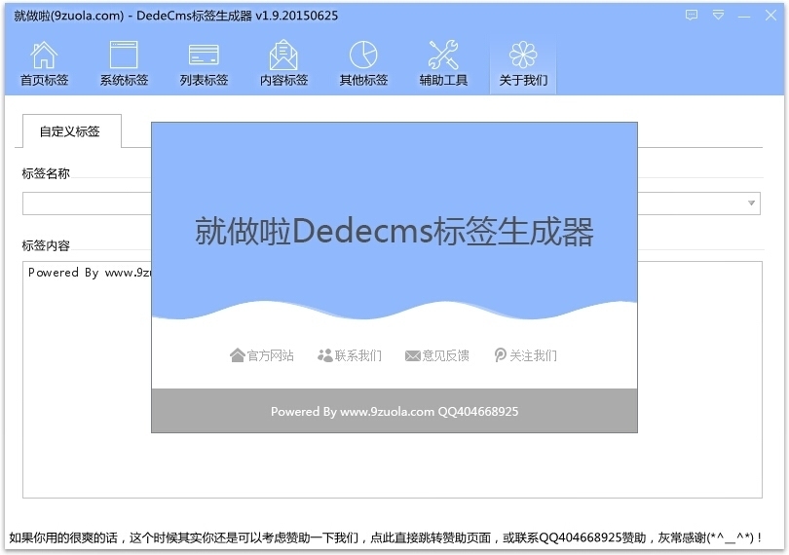Image resolution: width=789 pixels, height=555 pixels.
Task: Close the DedeCms tag generator window
Action: pyautogui.click(x=770, y=16)
